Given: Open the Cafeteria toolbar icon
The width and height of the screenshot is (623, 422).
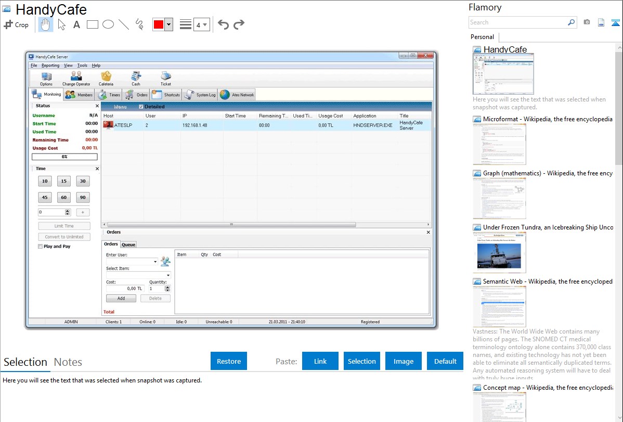Looking at the screenshot, I should (x=106, y=79).
